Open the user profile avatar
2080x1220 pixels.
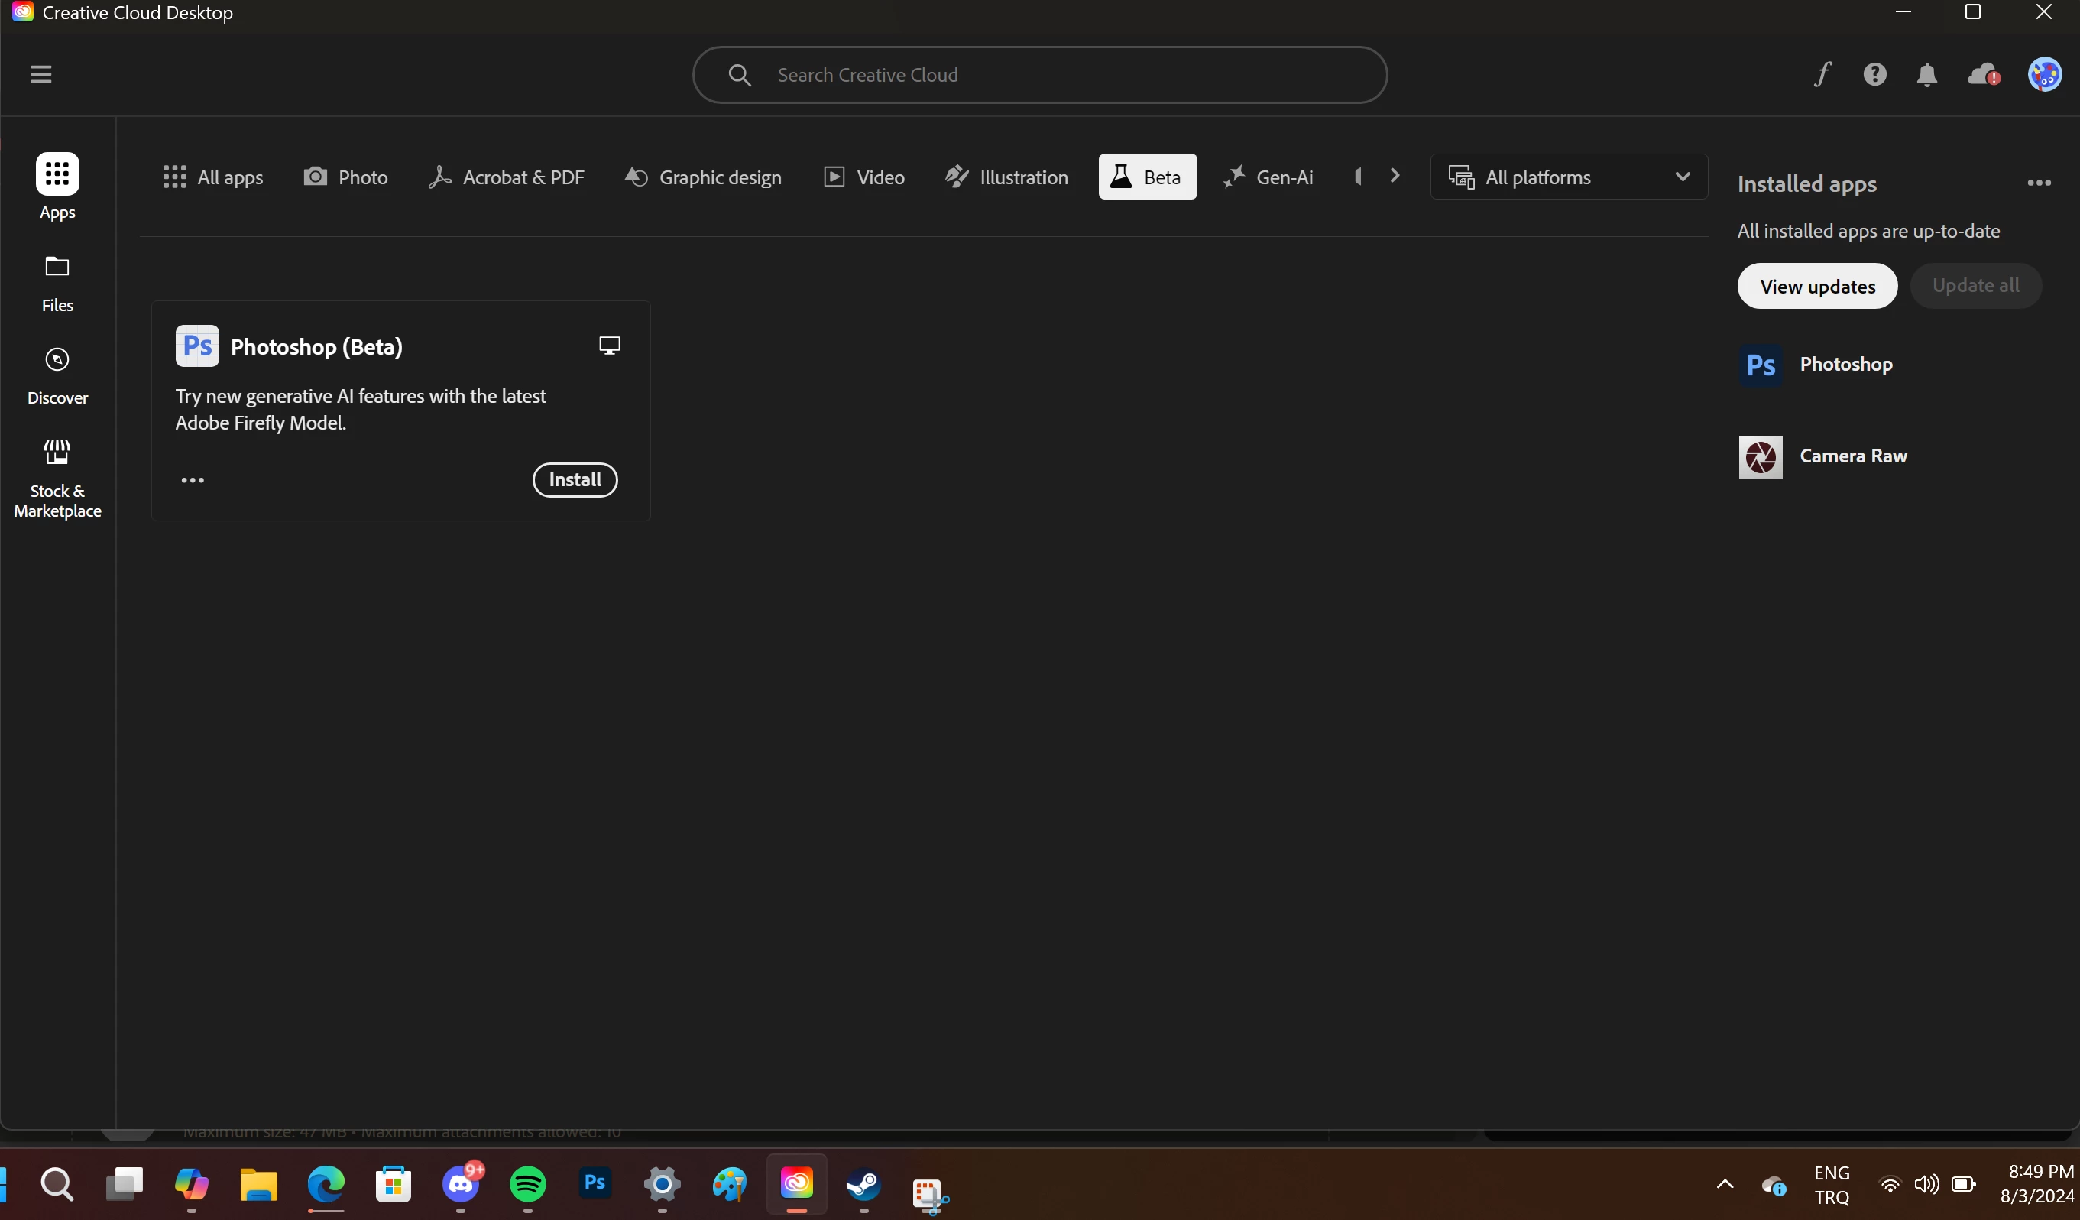point(2045,74)
